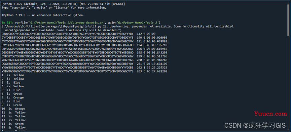291x132 pixels.
Task: Click the 'warn("geopandas not available...' line
Action: (63, 30)
